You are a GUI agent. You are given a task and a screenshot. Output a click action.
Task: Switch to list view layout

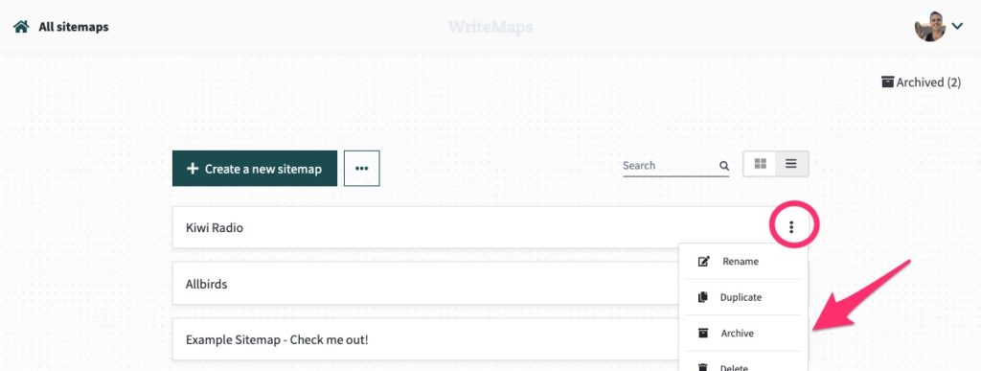(791, 164)
